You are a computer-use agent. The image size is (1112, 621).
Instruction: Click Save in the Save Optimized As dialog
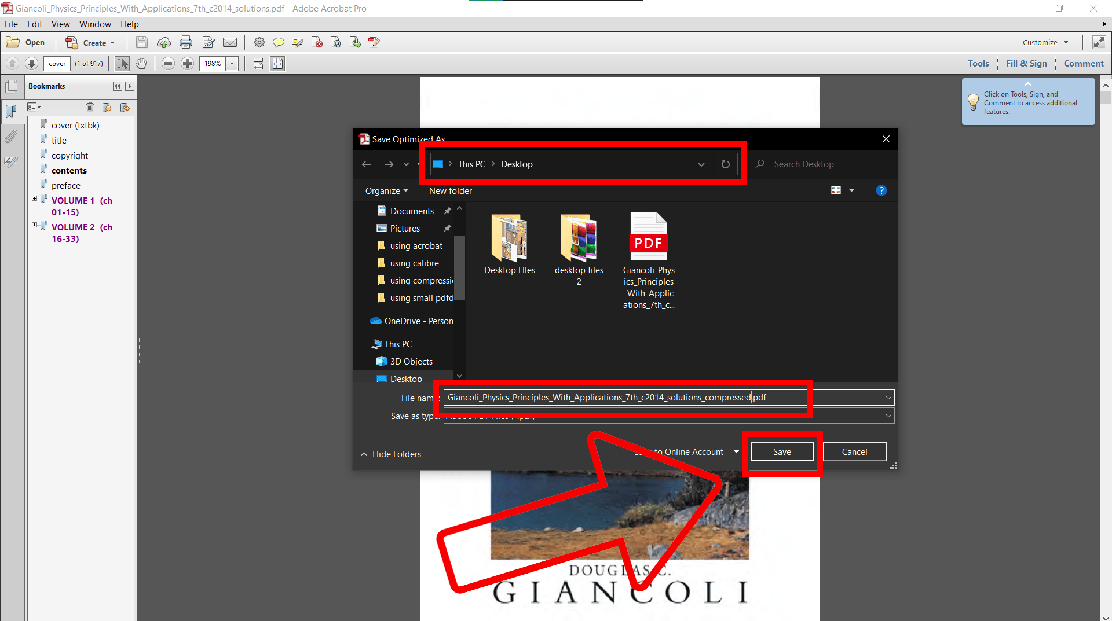tap(782, 451)
